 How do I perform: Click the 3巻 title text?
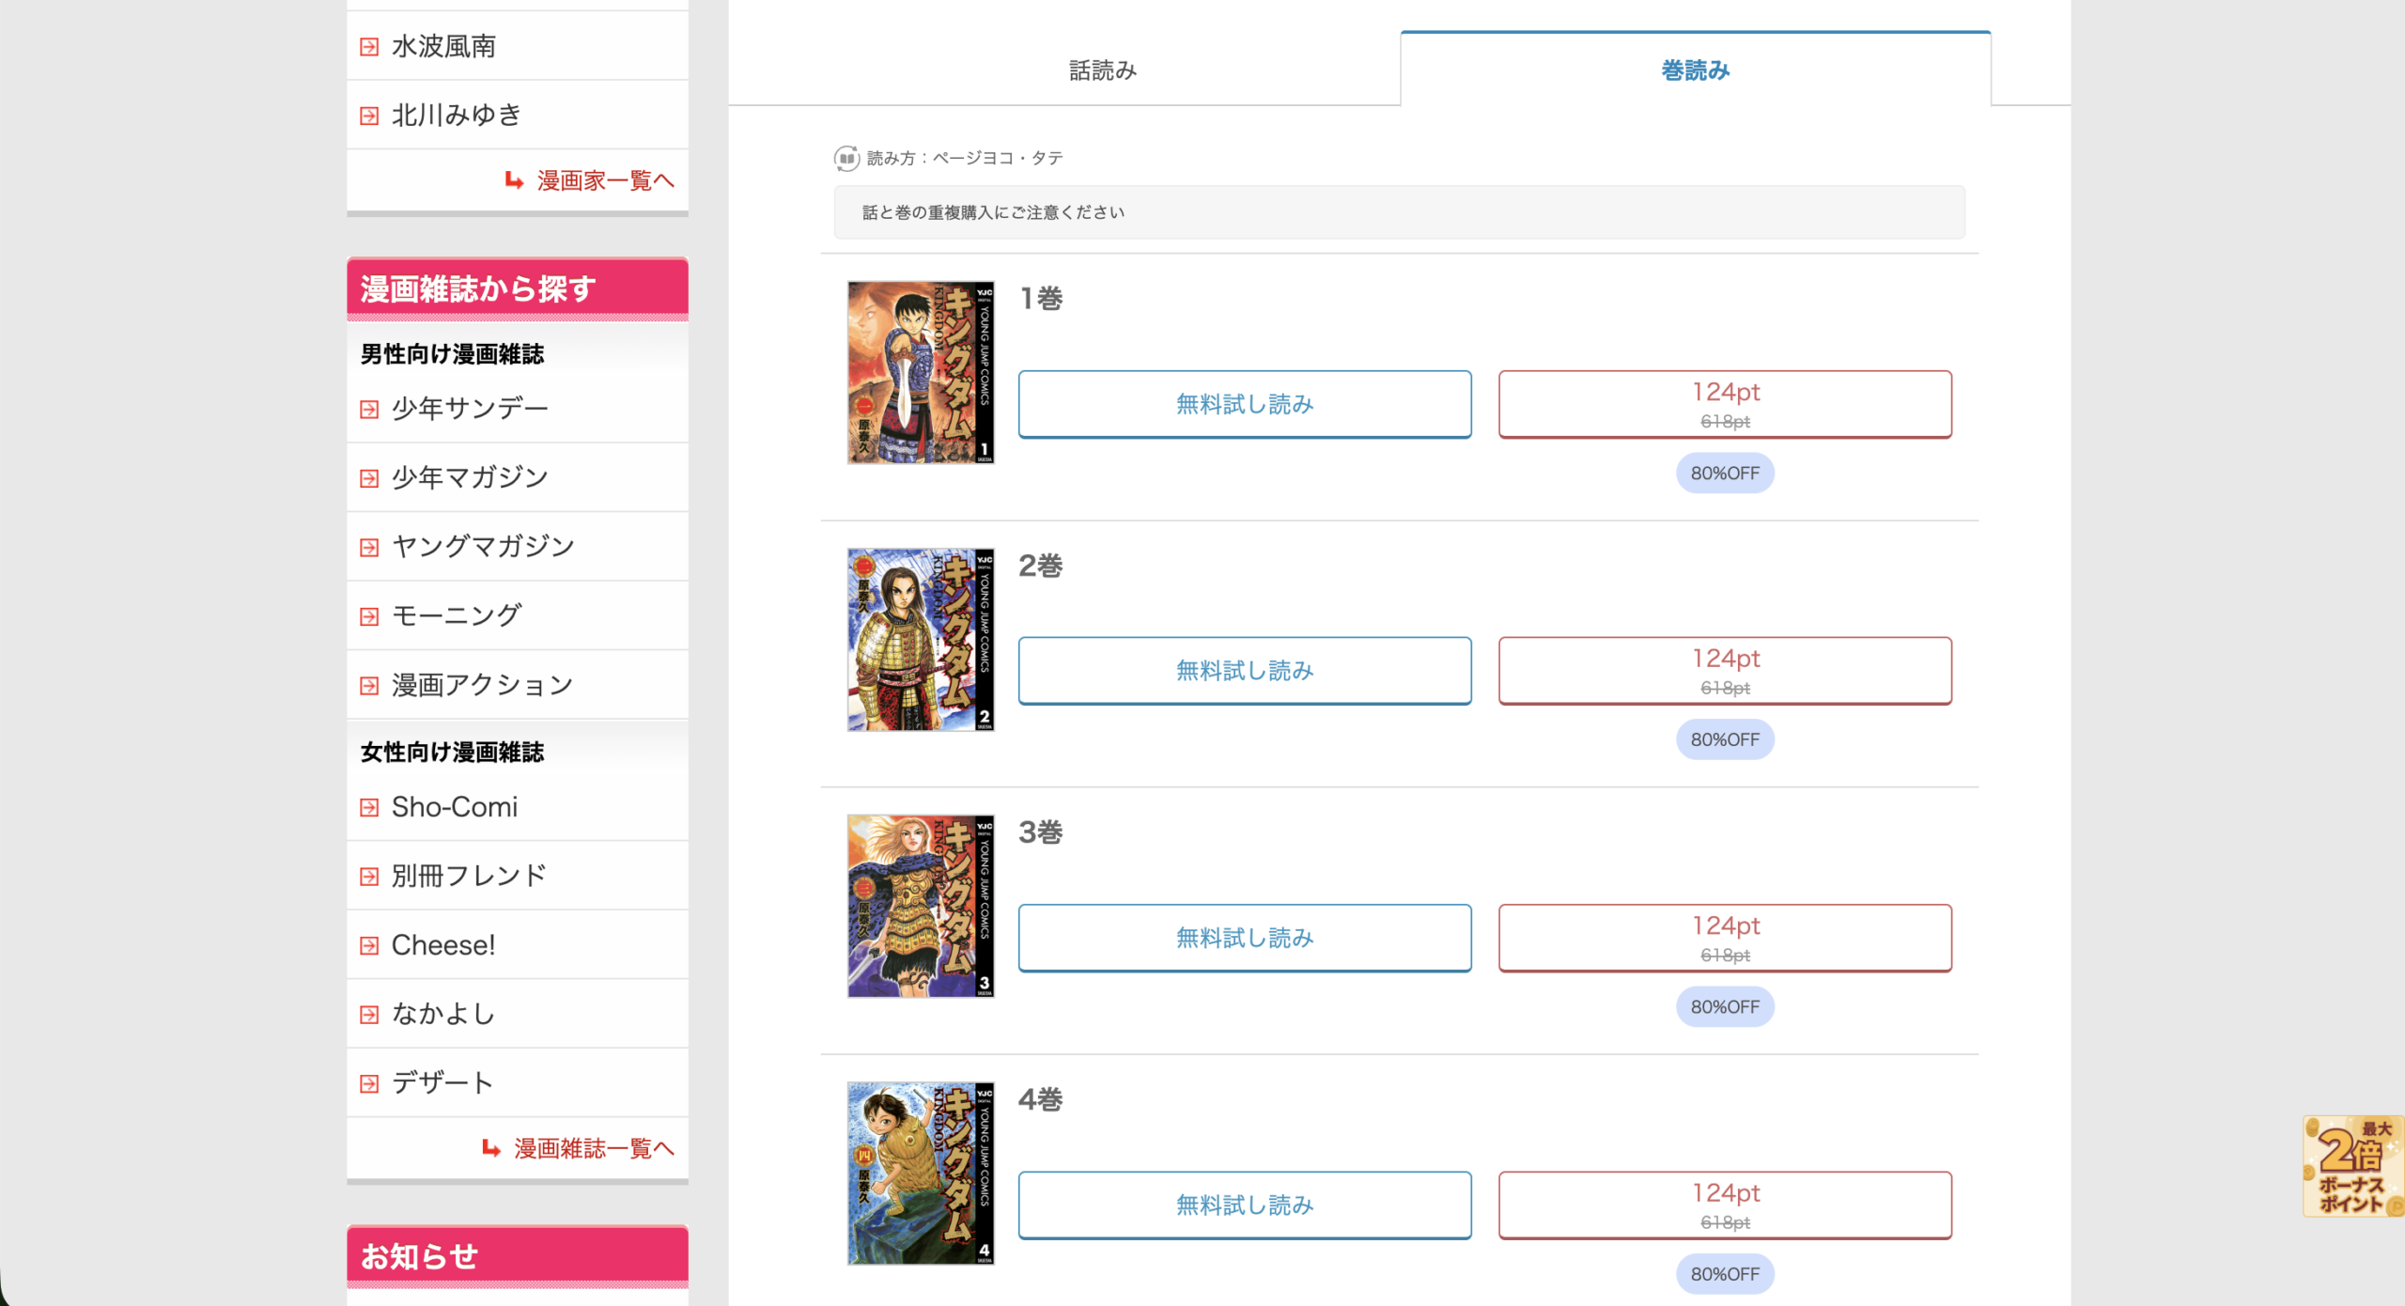pos(1041,832)
